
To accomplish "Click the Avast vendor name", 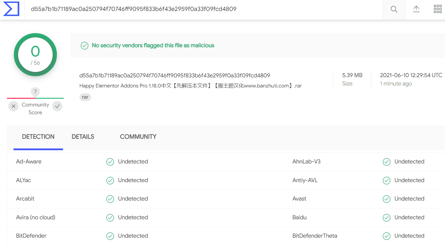I will (x=299, y=199).
